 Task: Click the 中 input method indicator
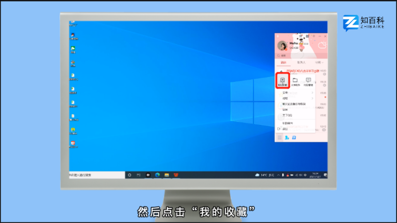[305, 175]
